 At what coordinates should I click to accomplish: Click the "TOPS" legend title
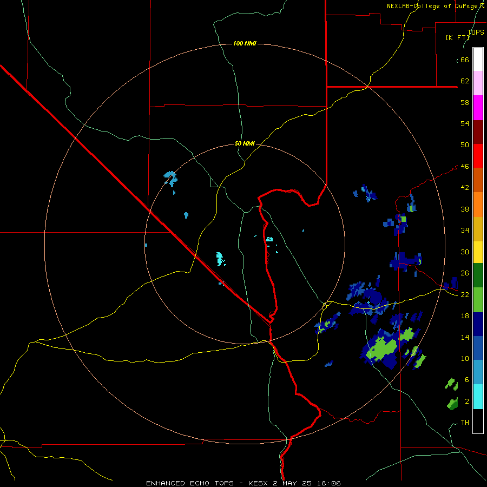476,32
